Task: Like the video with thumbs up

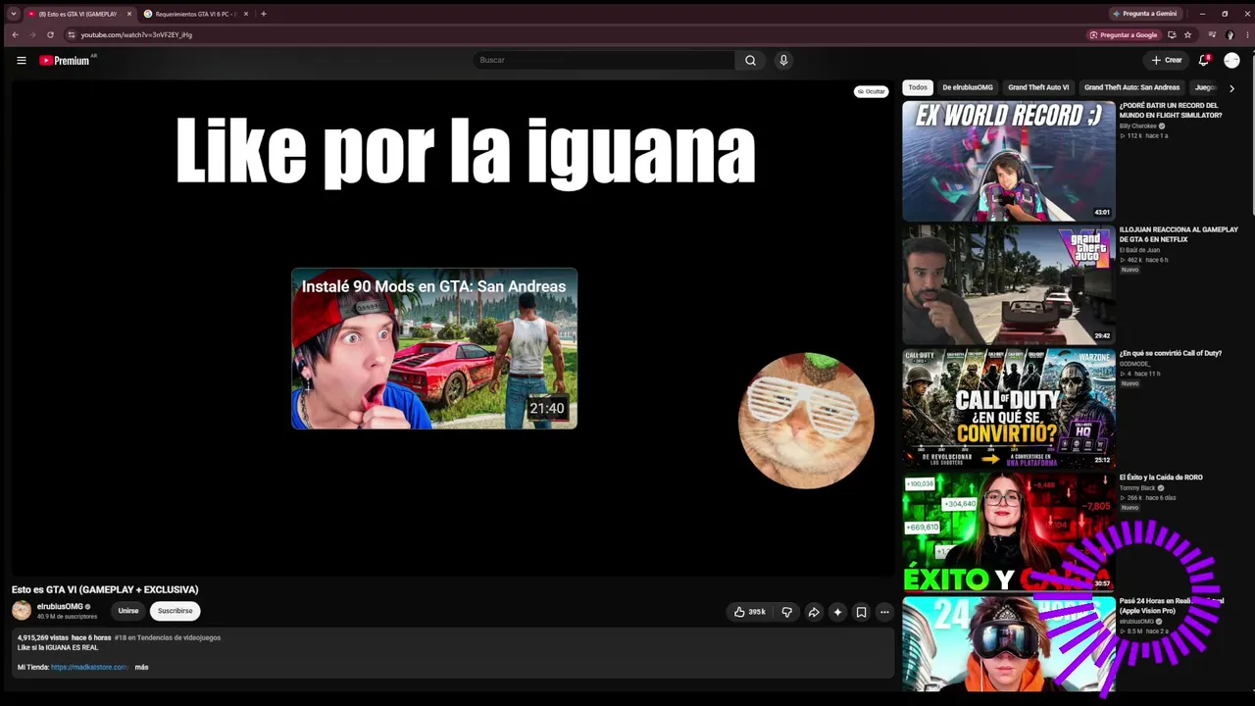Action: tap(750, 612)
